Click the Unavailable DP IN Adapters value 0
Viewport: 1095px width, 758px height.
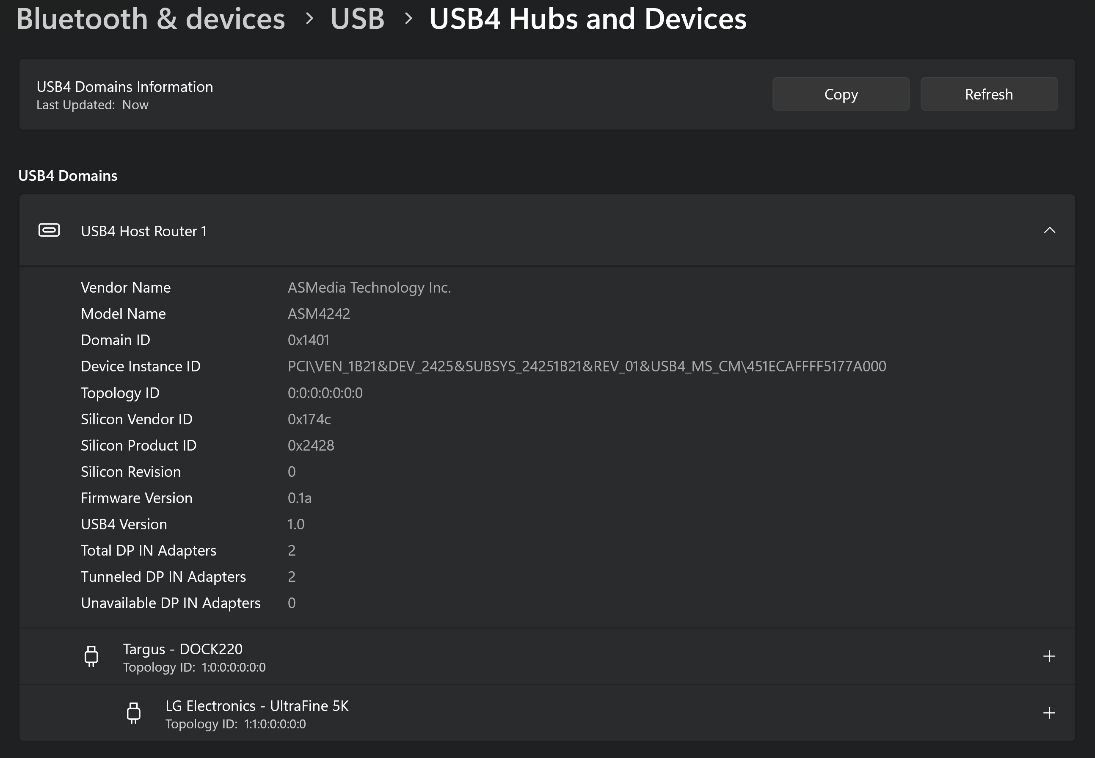click(292, 603)
